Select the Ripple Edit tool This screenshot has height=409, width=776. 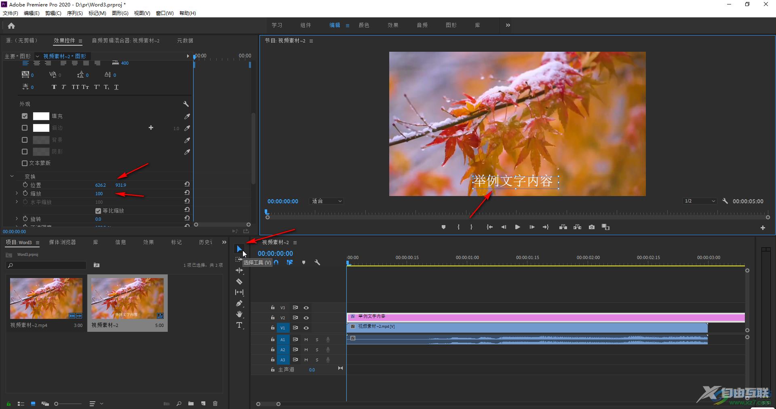click(239, 270)
